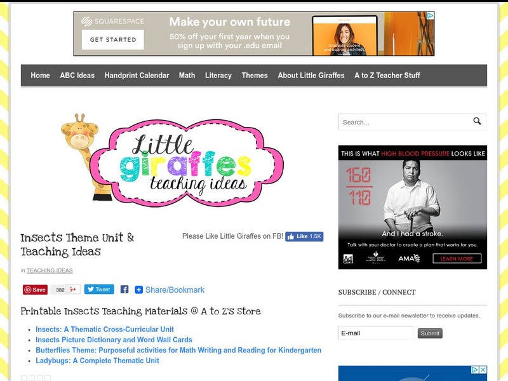Open the Themes navigation item

pyautogui.click(x=255, y=76)
